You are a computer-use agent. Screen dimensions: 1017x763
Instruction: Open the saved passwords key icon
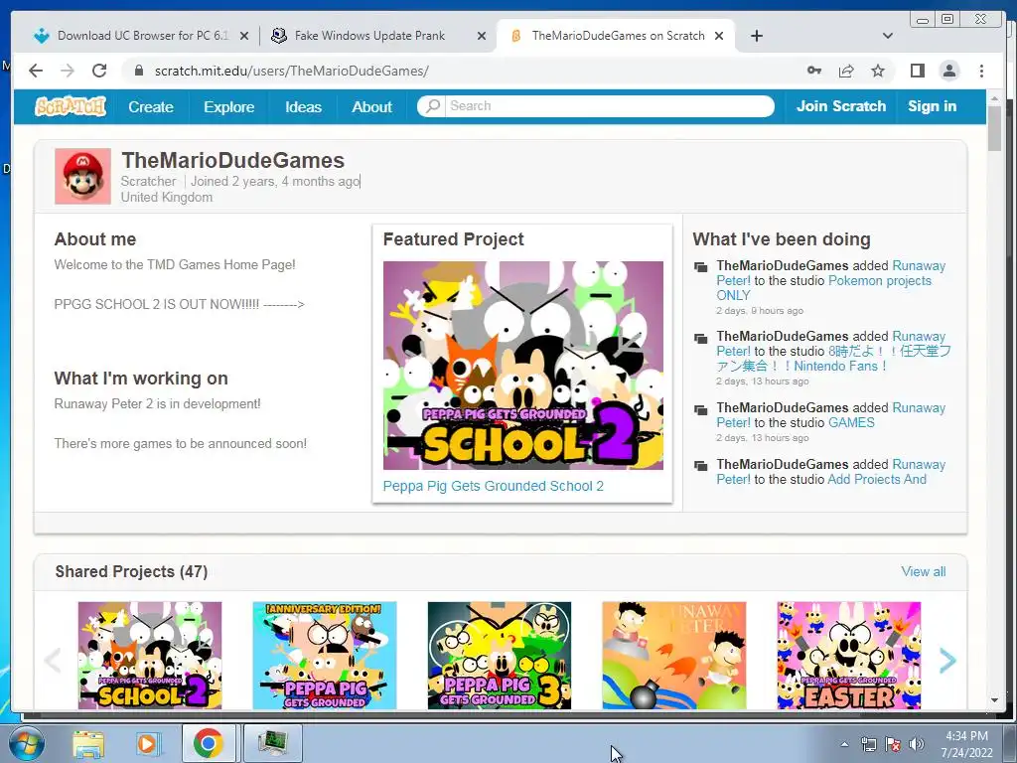814,71
